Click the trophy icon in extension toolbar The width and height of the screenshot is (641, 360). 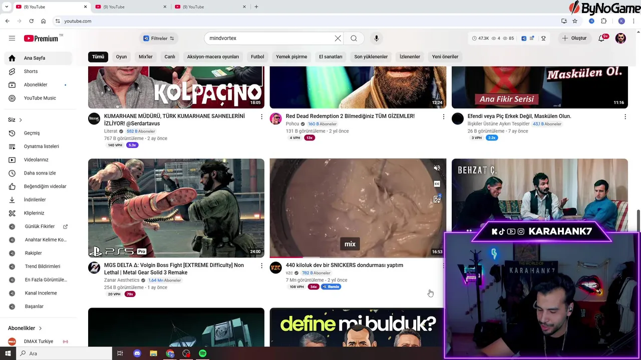[x=543, y=38]
